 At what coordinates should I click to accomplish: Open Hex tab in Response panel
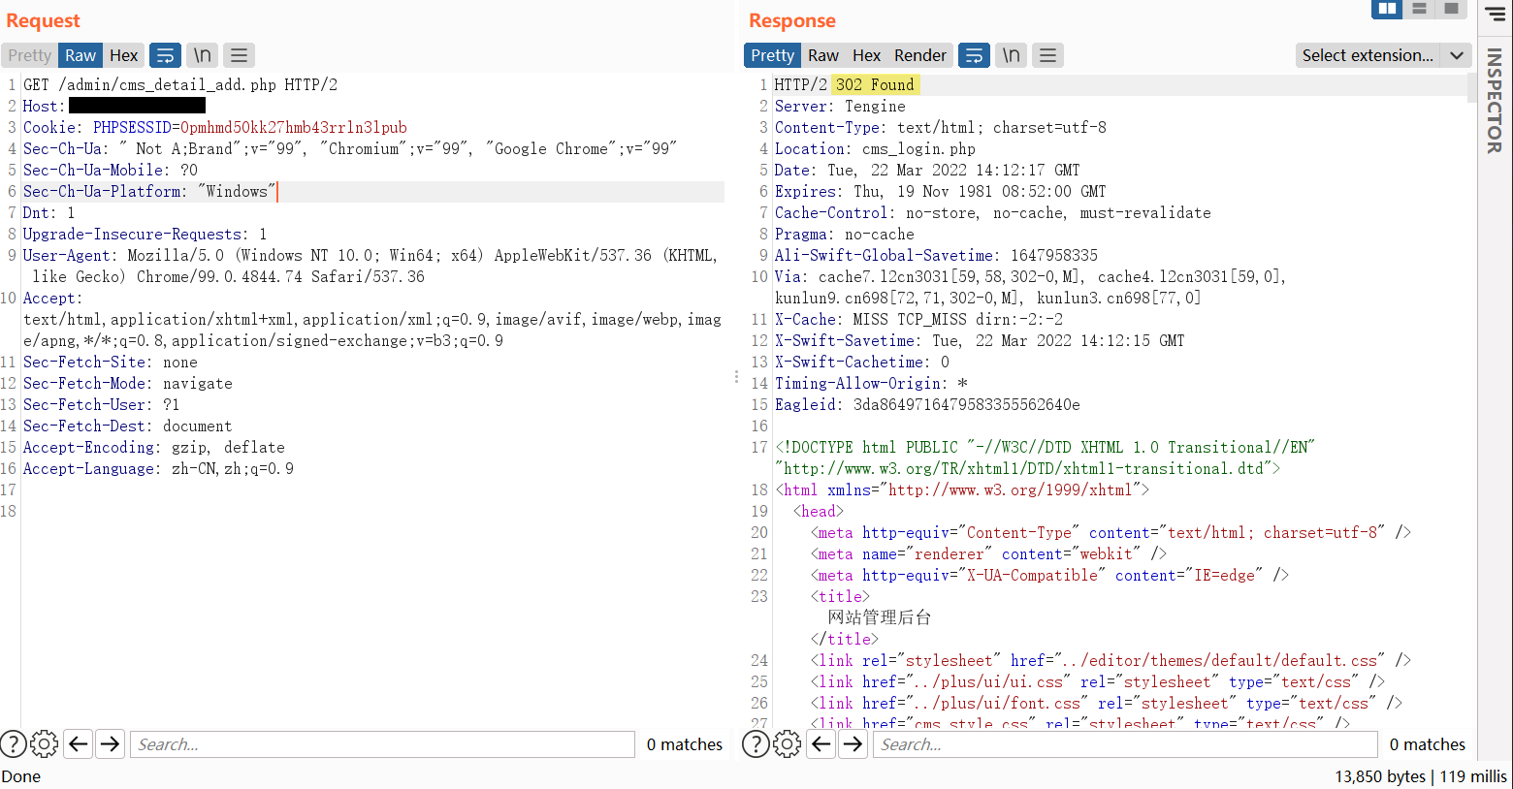tap(866, 55)
